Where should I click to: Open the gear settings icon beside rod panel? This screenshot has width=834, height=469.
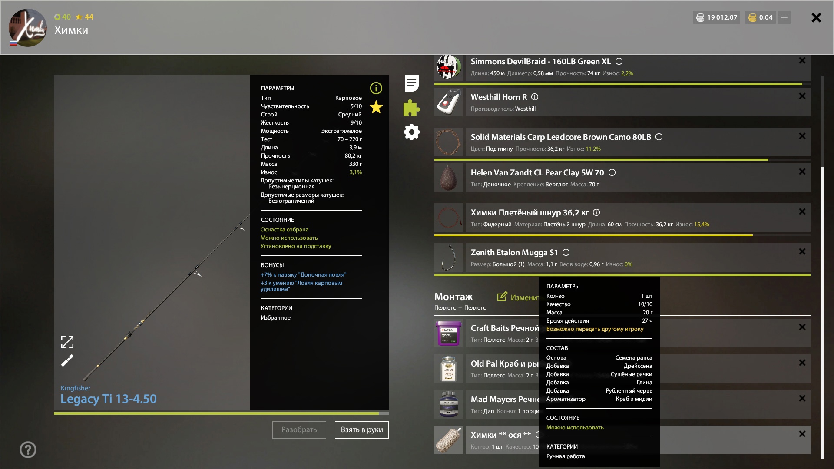pyautogui.click(x=411, y=132)
